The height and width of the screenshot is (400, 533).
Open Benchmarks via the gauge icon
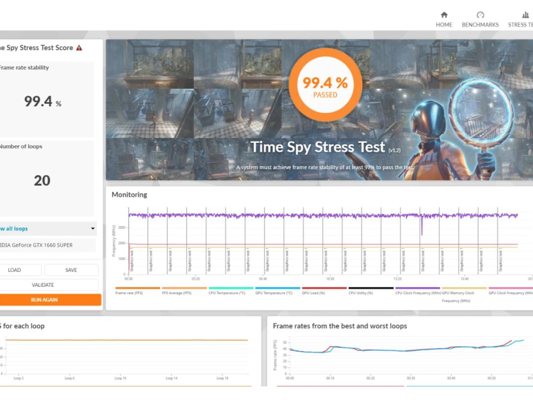click(x=480, y=15)
